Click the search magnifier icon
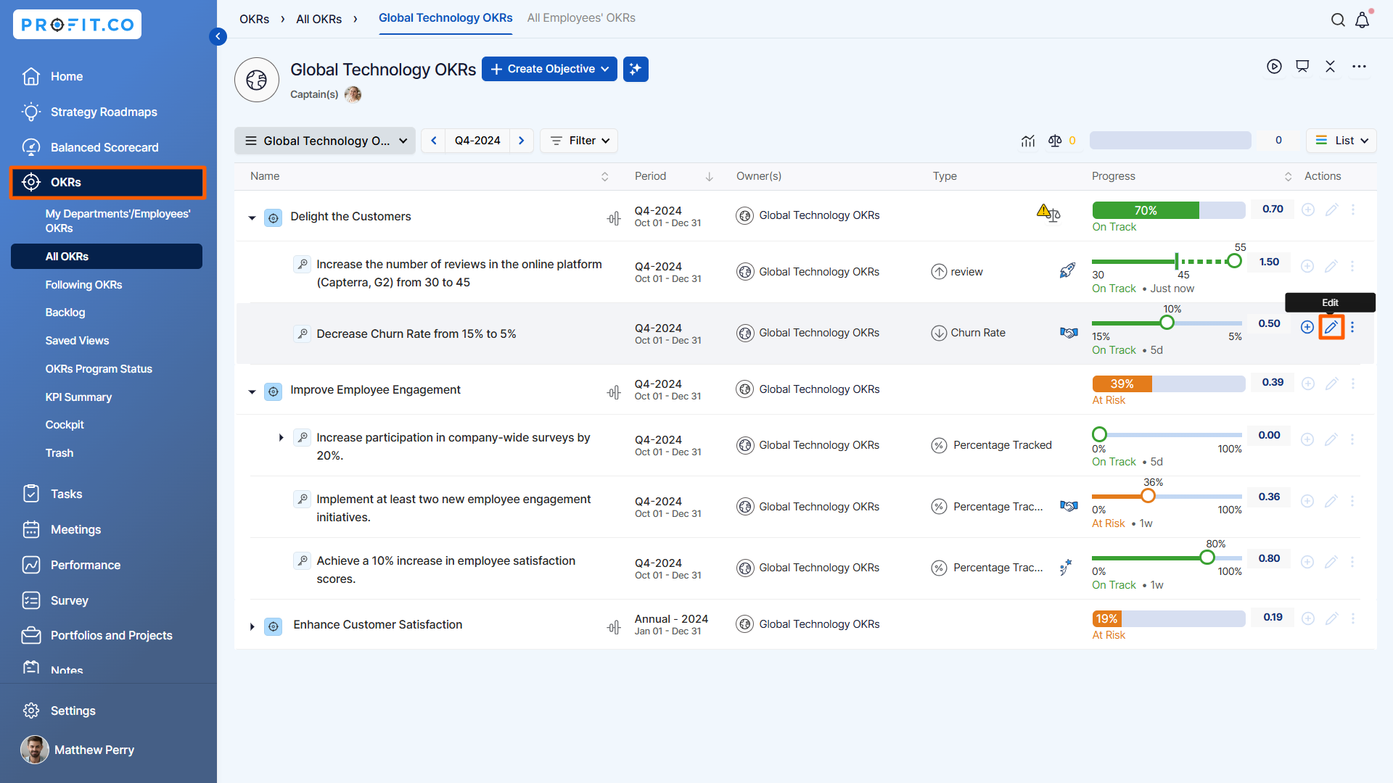 click(x=1338, y=20)
